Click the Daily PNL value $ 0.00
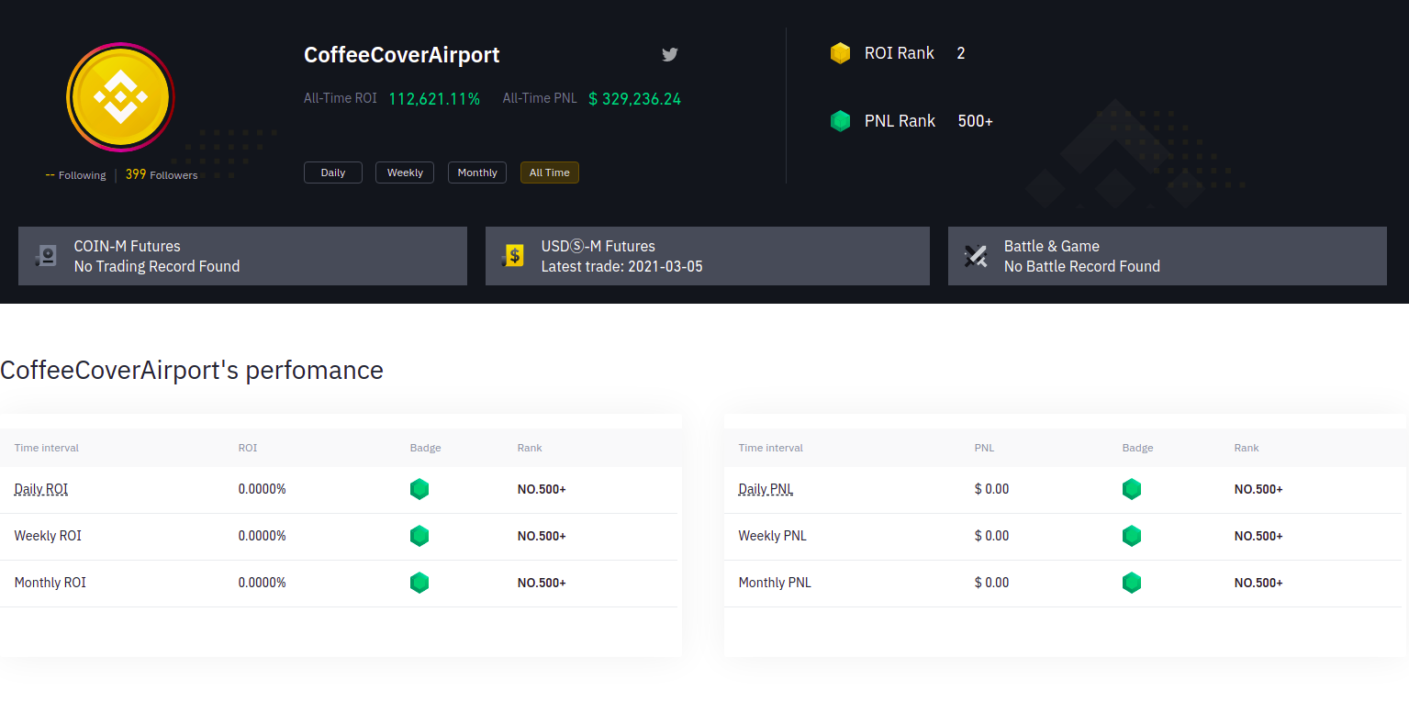The width and height of the screenshot is (1409, 701). 992,489
